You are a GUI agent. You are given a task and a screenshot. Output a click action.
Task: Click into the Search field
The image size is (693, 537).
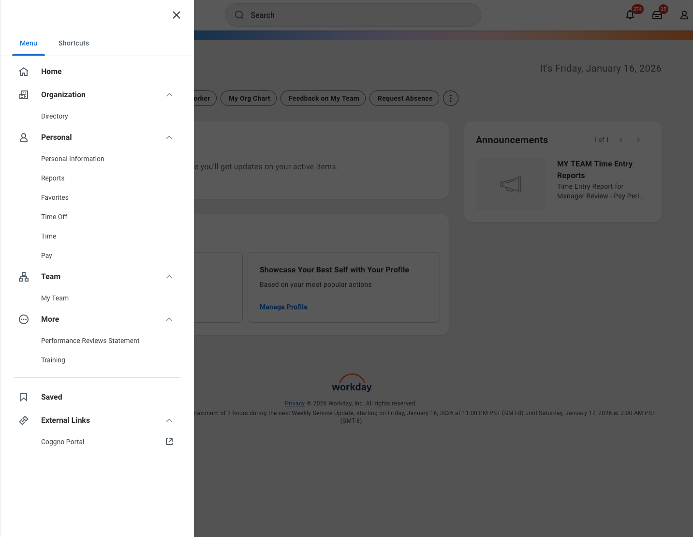[353, 15]
